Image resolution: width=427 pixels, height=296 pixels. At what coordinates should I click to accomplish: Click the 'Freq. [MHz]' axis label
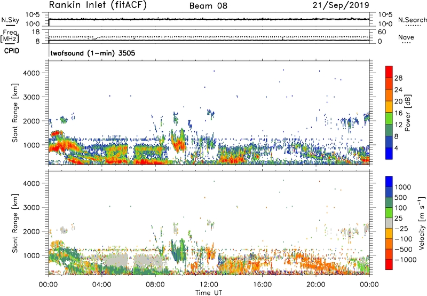(x=10, y=36)
